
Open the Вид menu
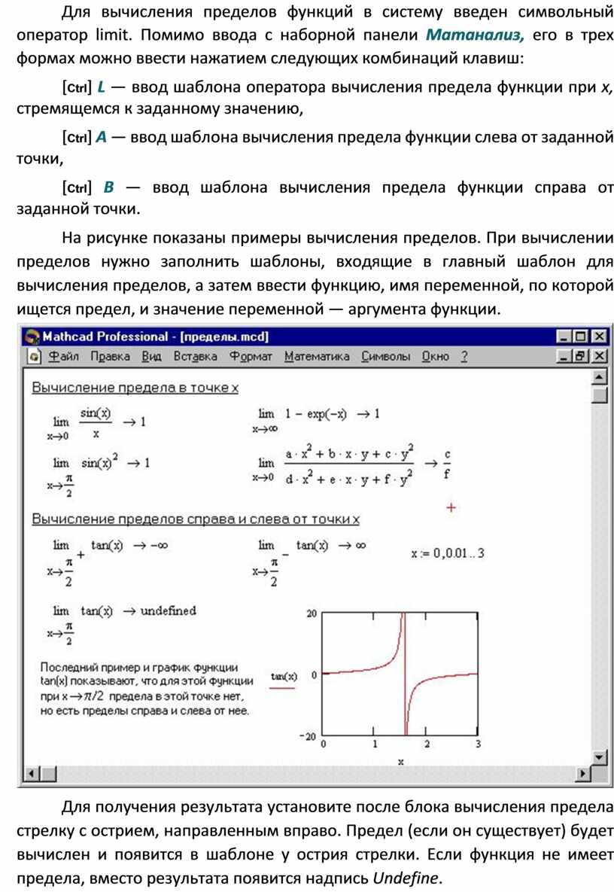pyautogui.click(x=151, y=356)
